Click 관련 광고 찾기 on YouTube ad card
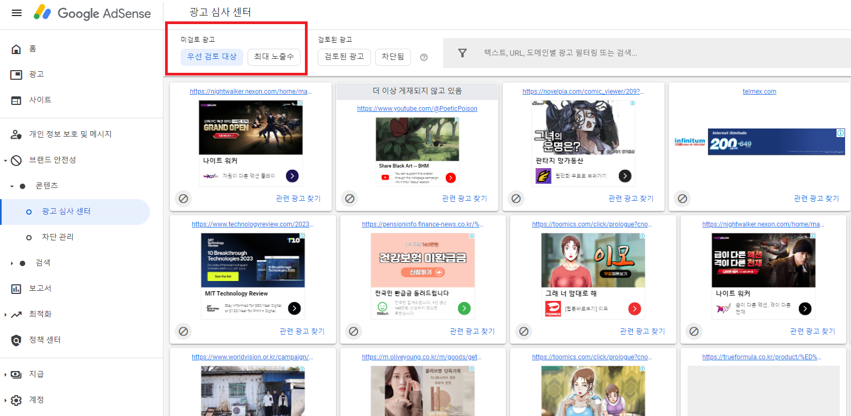This screenshot has height=416, width=851. [464, 199]
